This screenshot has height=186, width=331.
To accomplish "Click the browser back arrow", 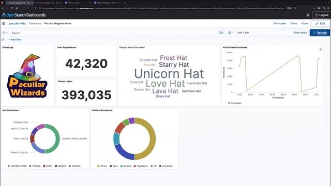I will pyautogui.click(x=3, y=8).
